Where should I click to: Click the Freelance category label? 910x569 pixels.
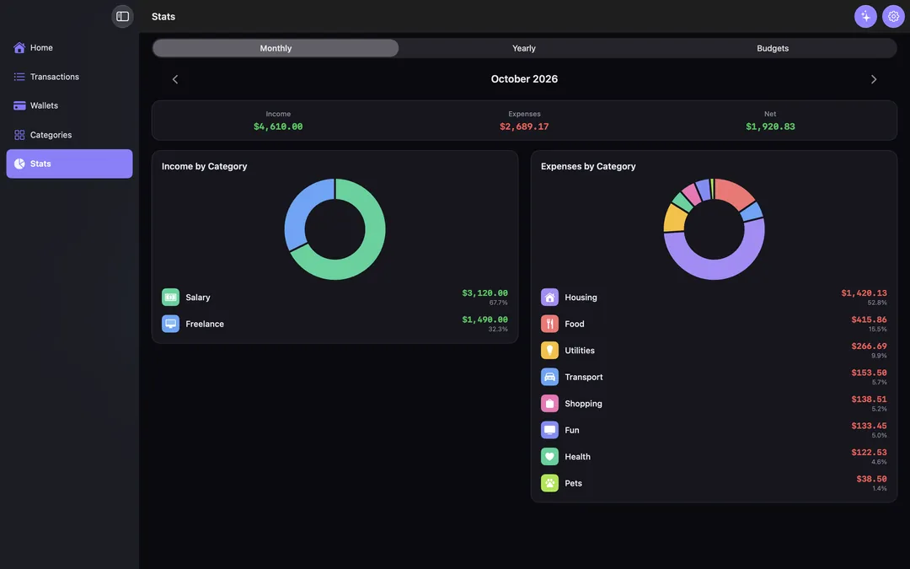coord(204,324)
